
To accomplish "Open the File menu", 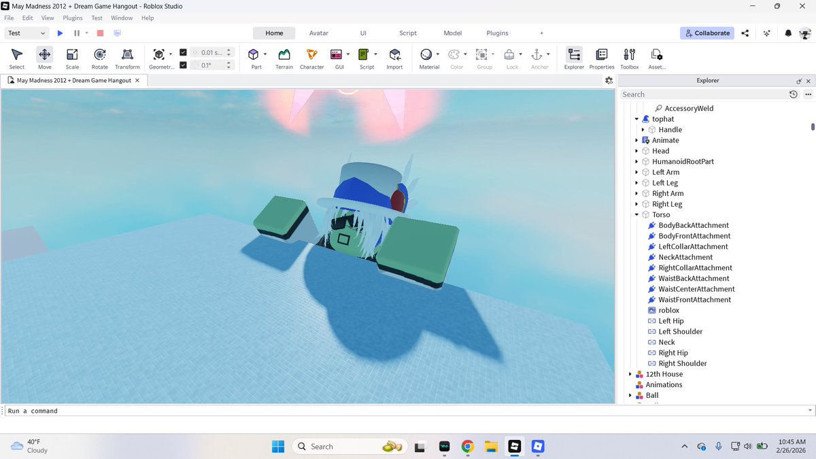I will point(9,18).
